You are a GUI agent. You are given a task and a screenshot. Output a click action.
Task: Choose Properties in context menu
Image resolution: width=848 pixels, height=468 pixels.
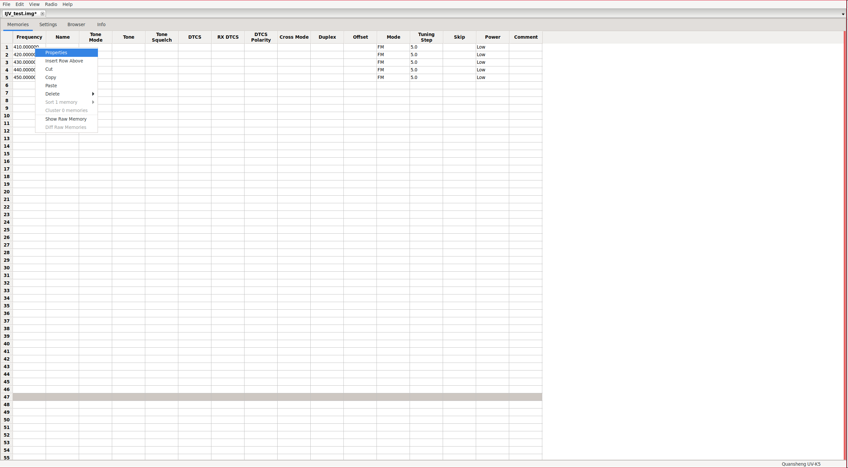tap(56, 53)
